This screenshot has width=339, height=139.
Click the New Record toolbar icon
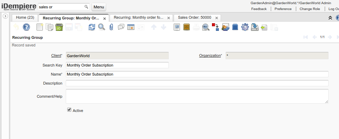coord(40,27)
